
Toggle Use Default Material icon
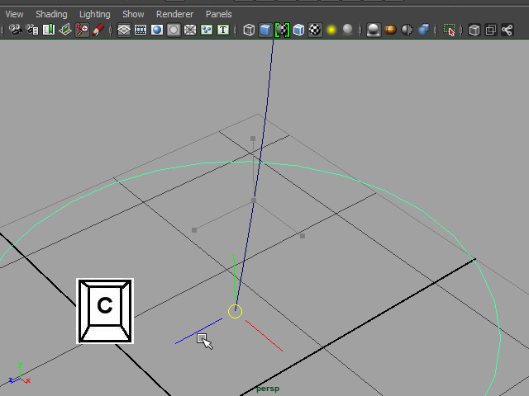(x=282, y=30)
